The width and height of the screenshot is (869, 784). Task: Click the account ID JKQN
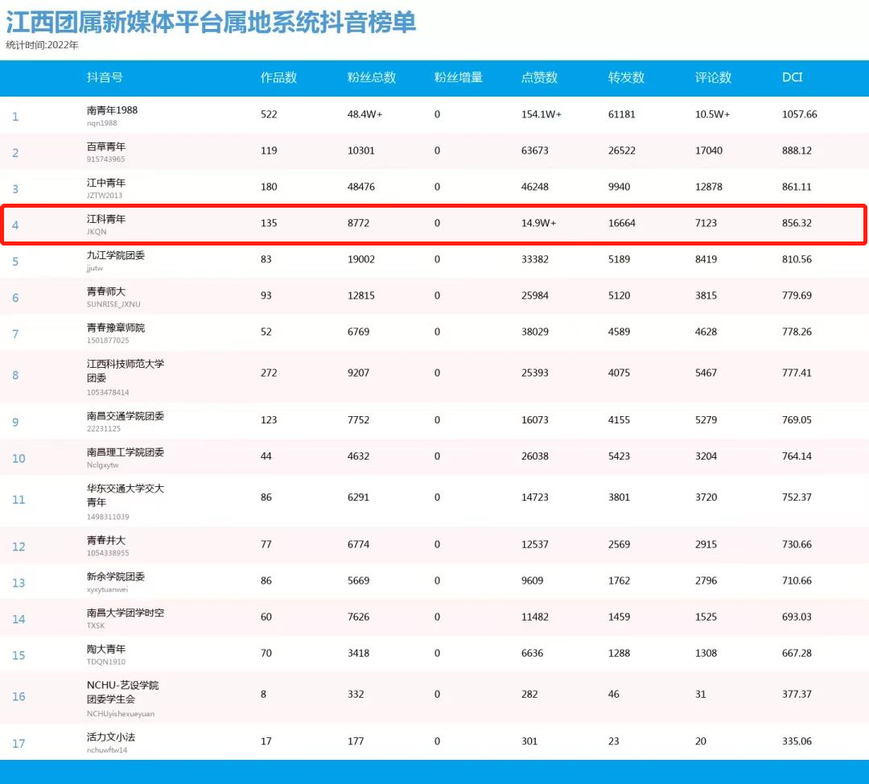(97, 232)
